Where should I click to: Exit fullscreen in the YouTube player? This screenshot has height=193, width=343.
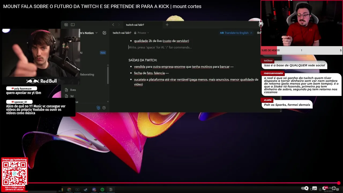tap(334, 188)
